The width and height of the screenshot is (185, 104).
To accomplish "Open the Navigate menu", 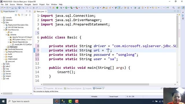I will point(28,4).
